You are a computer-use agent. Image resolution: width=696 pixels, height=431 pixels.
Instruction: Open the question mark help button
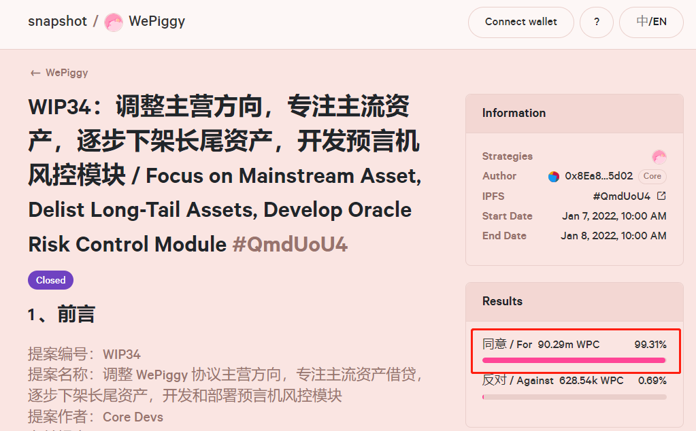click(597, 22)
